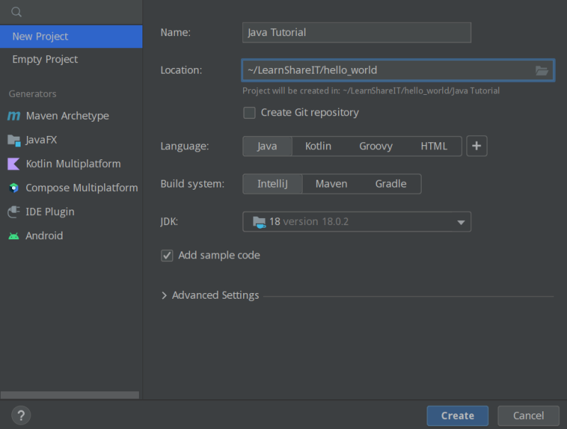Select IntelliJ build system
567x429 pixels.
[272, 184]
